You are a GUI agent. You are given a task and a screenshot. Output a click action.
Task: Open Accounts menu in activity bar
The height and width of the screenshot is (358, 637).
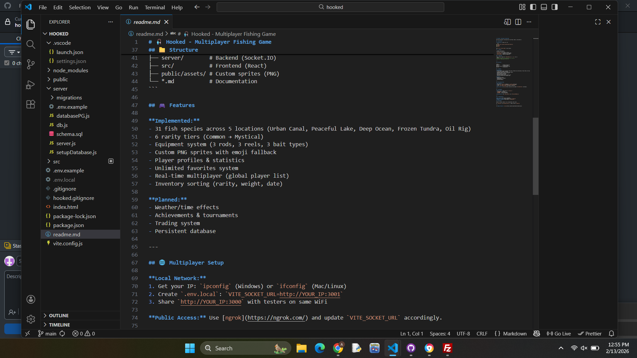(x=31, y=299)
